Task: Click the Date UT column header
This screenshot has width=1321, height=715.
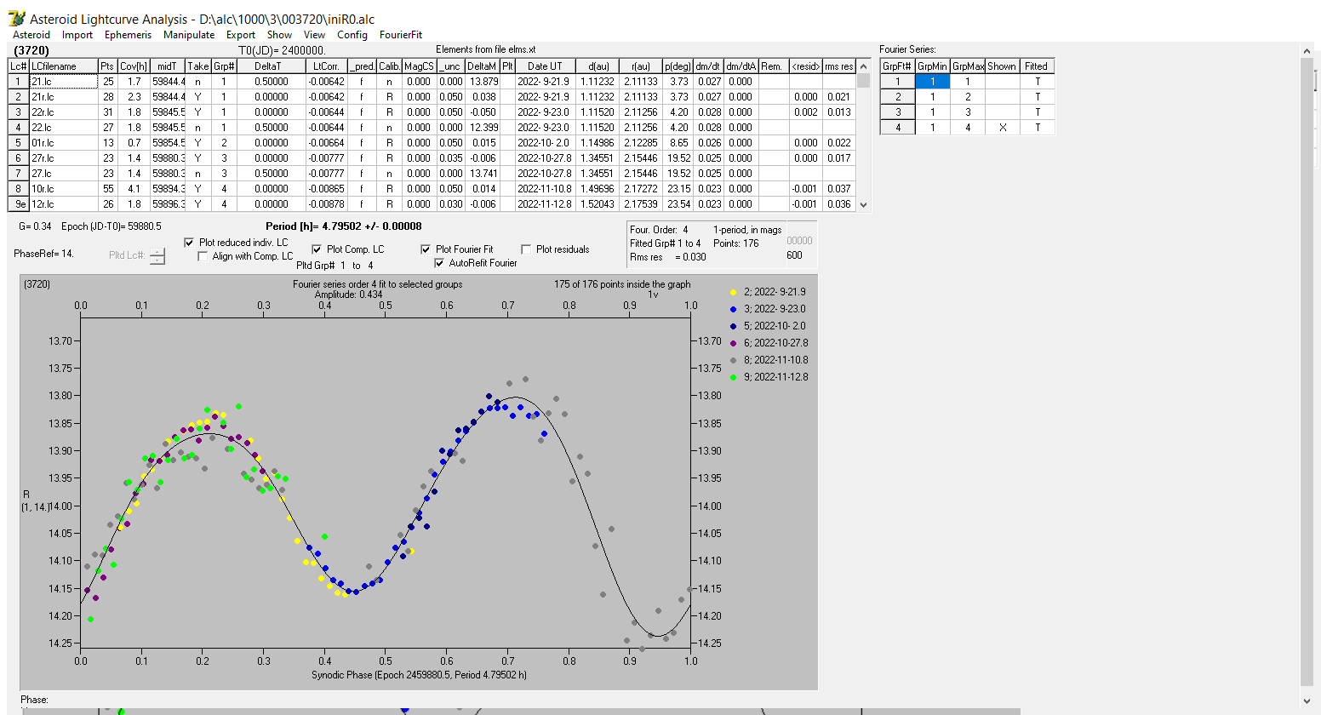Action: pyautogui.click(x=544, y=66)
